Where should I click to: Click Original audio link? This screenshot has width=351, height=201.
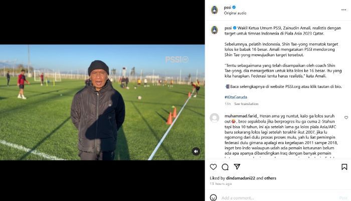235,13
